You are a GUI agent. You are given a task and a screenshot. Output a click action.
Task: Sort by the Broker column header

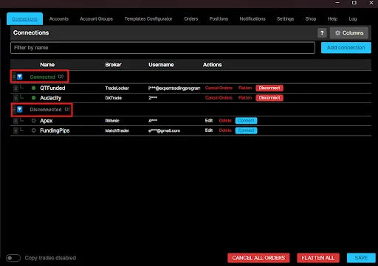click(x=113, y=65)
